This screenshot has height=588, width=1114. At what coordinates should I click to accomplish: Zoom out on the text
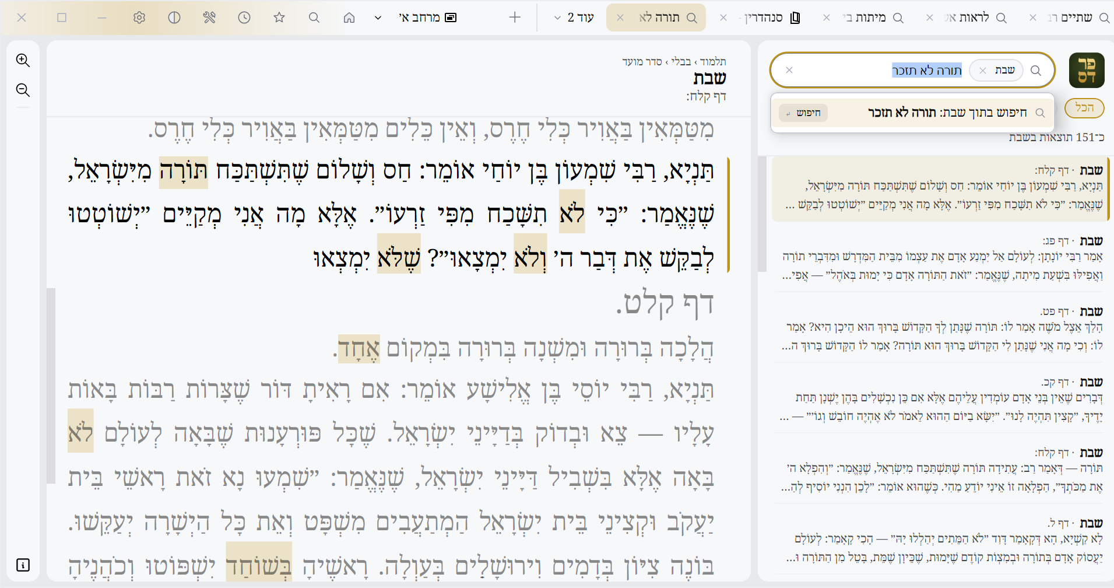point(23,90)
